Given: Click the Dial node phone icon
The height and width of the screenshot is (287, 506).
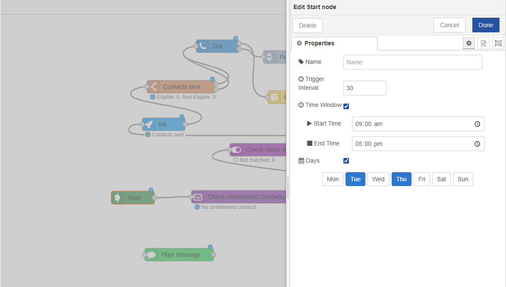Looking at the screenshot, I should point(202,46).
